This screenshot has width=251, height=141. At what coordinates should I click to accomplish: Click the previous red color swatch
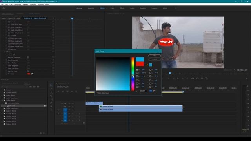click(x=140, y=64)
